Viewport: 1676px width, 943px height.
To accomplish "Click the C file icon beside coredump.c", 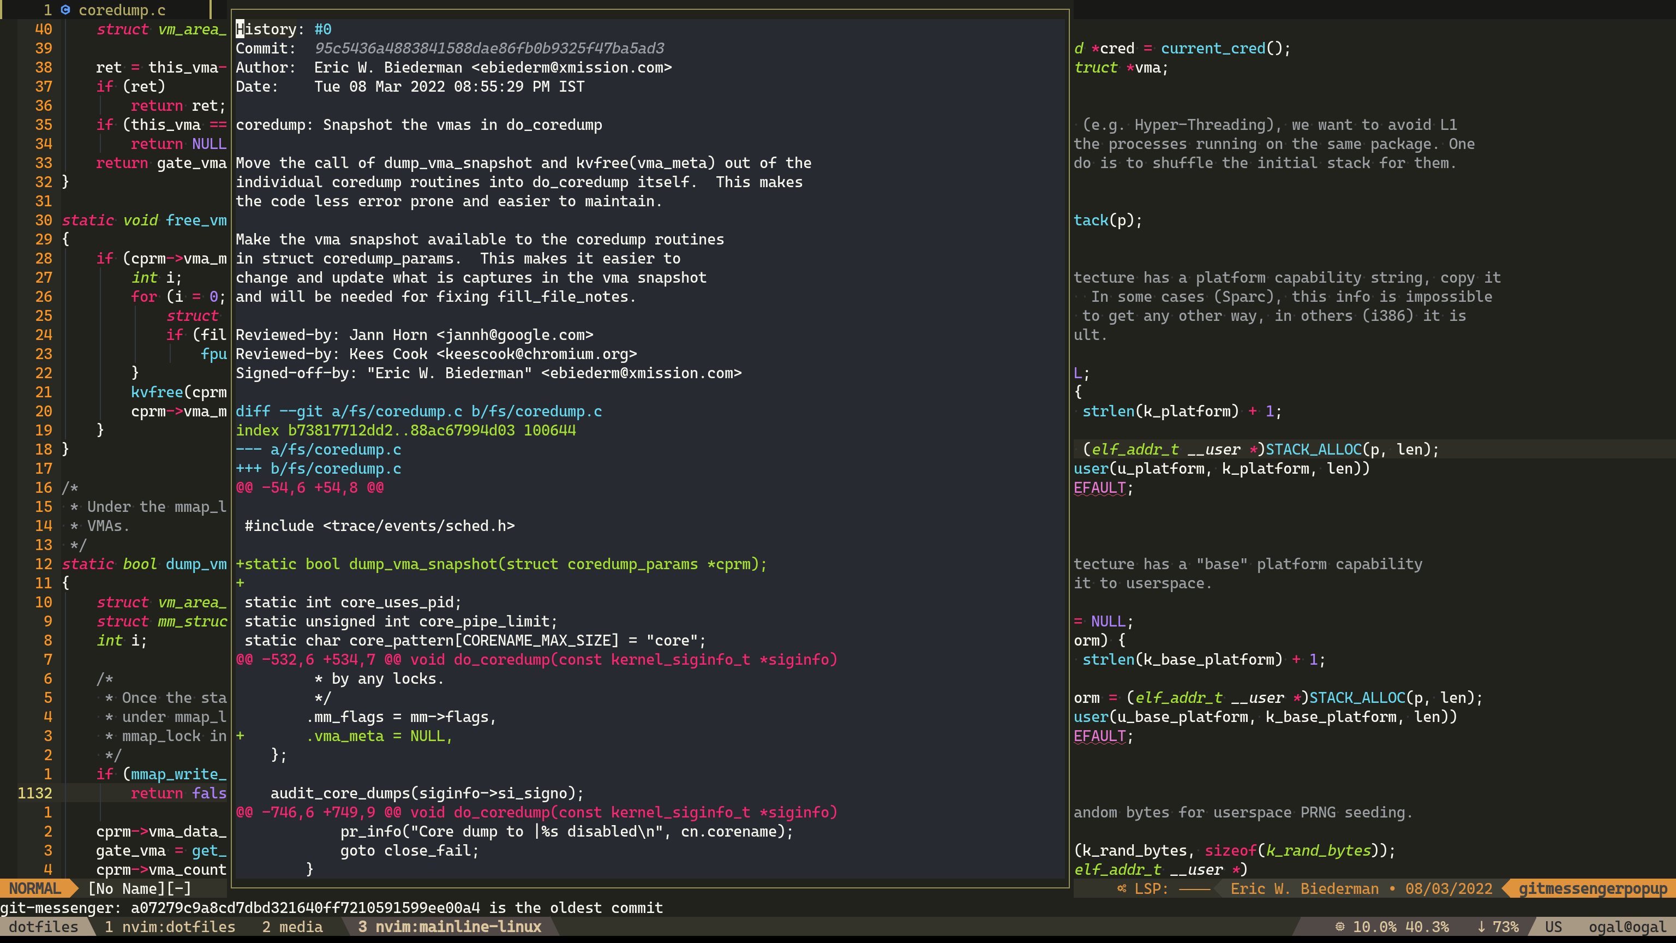I will [x=65, y=10].
